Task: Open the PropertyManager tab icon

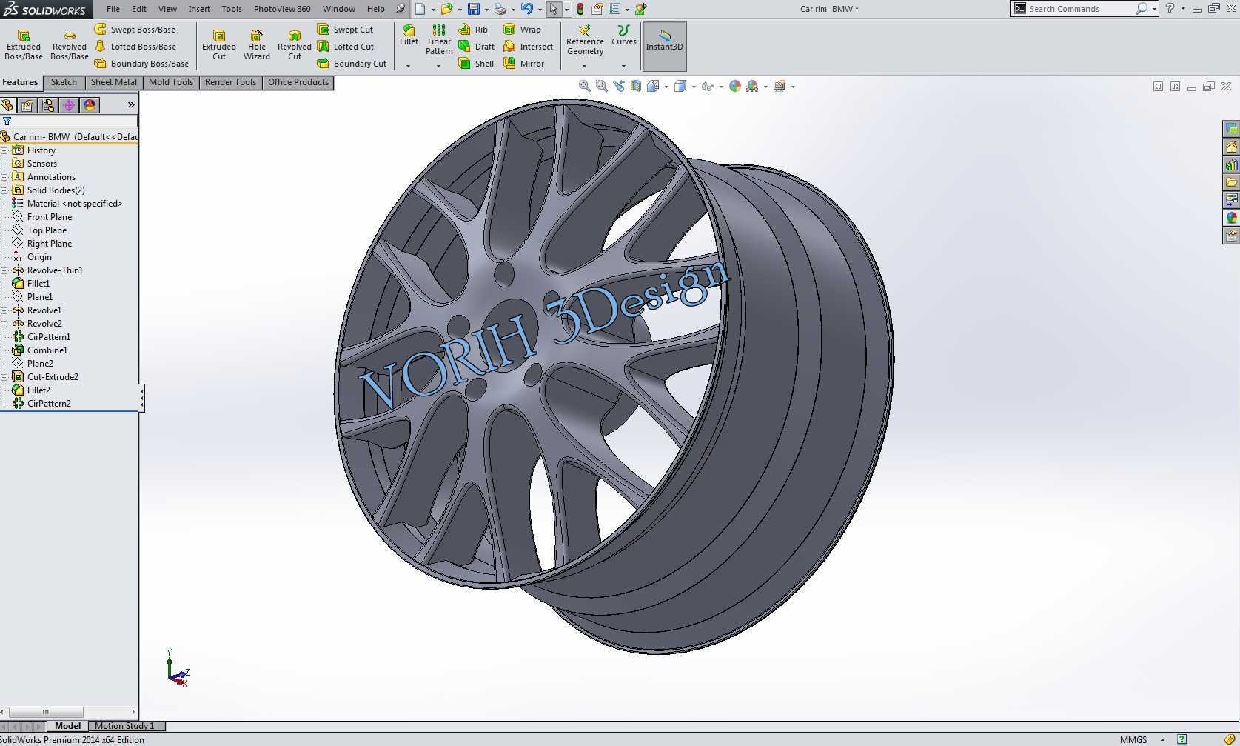Action: (x=27, y=105)
